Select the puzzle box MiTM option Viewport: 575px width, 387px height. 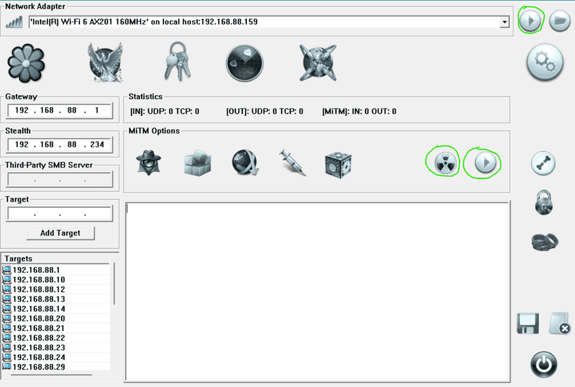(338, 165)
